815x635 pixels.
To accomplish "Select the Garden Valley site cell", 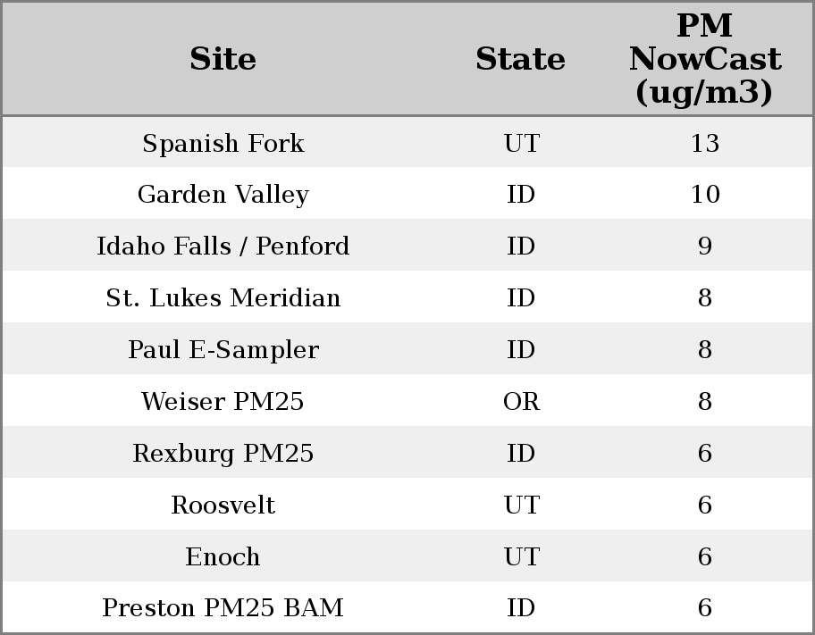I will 223,195.
